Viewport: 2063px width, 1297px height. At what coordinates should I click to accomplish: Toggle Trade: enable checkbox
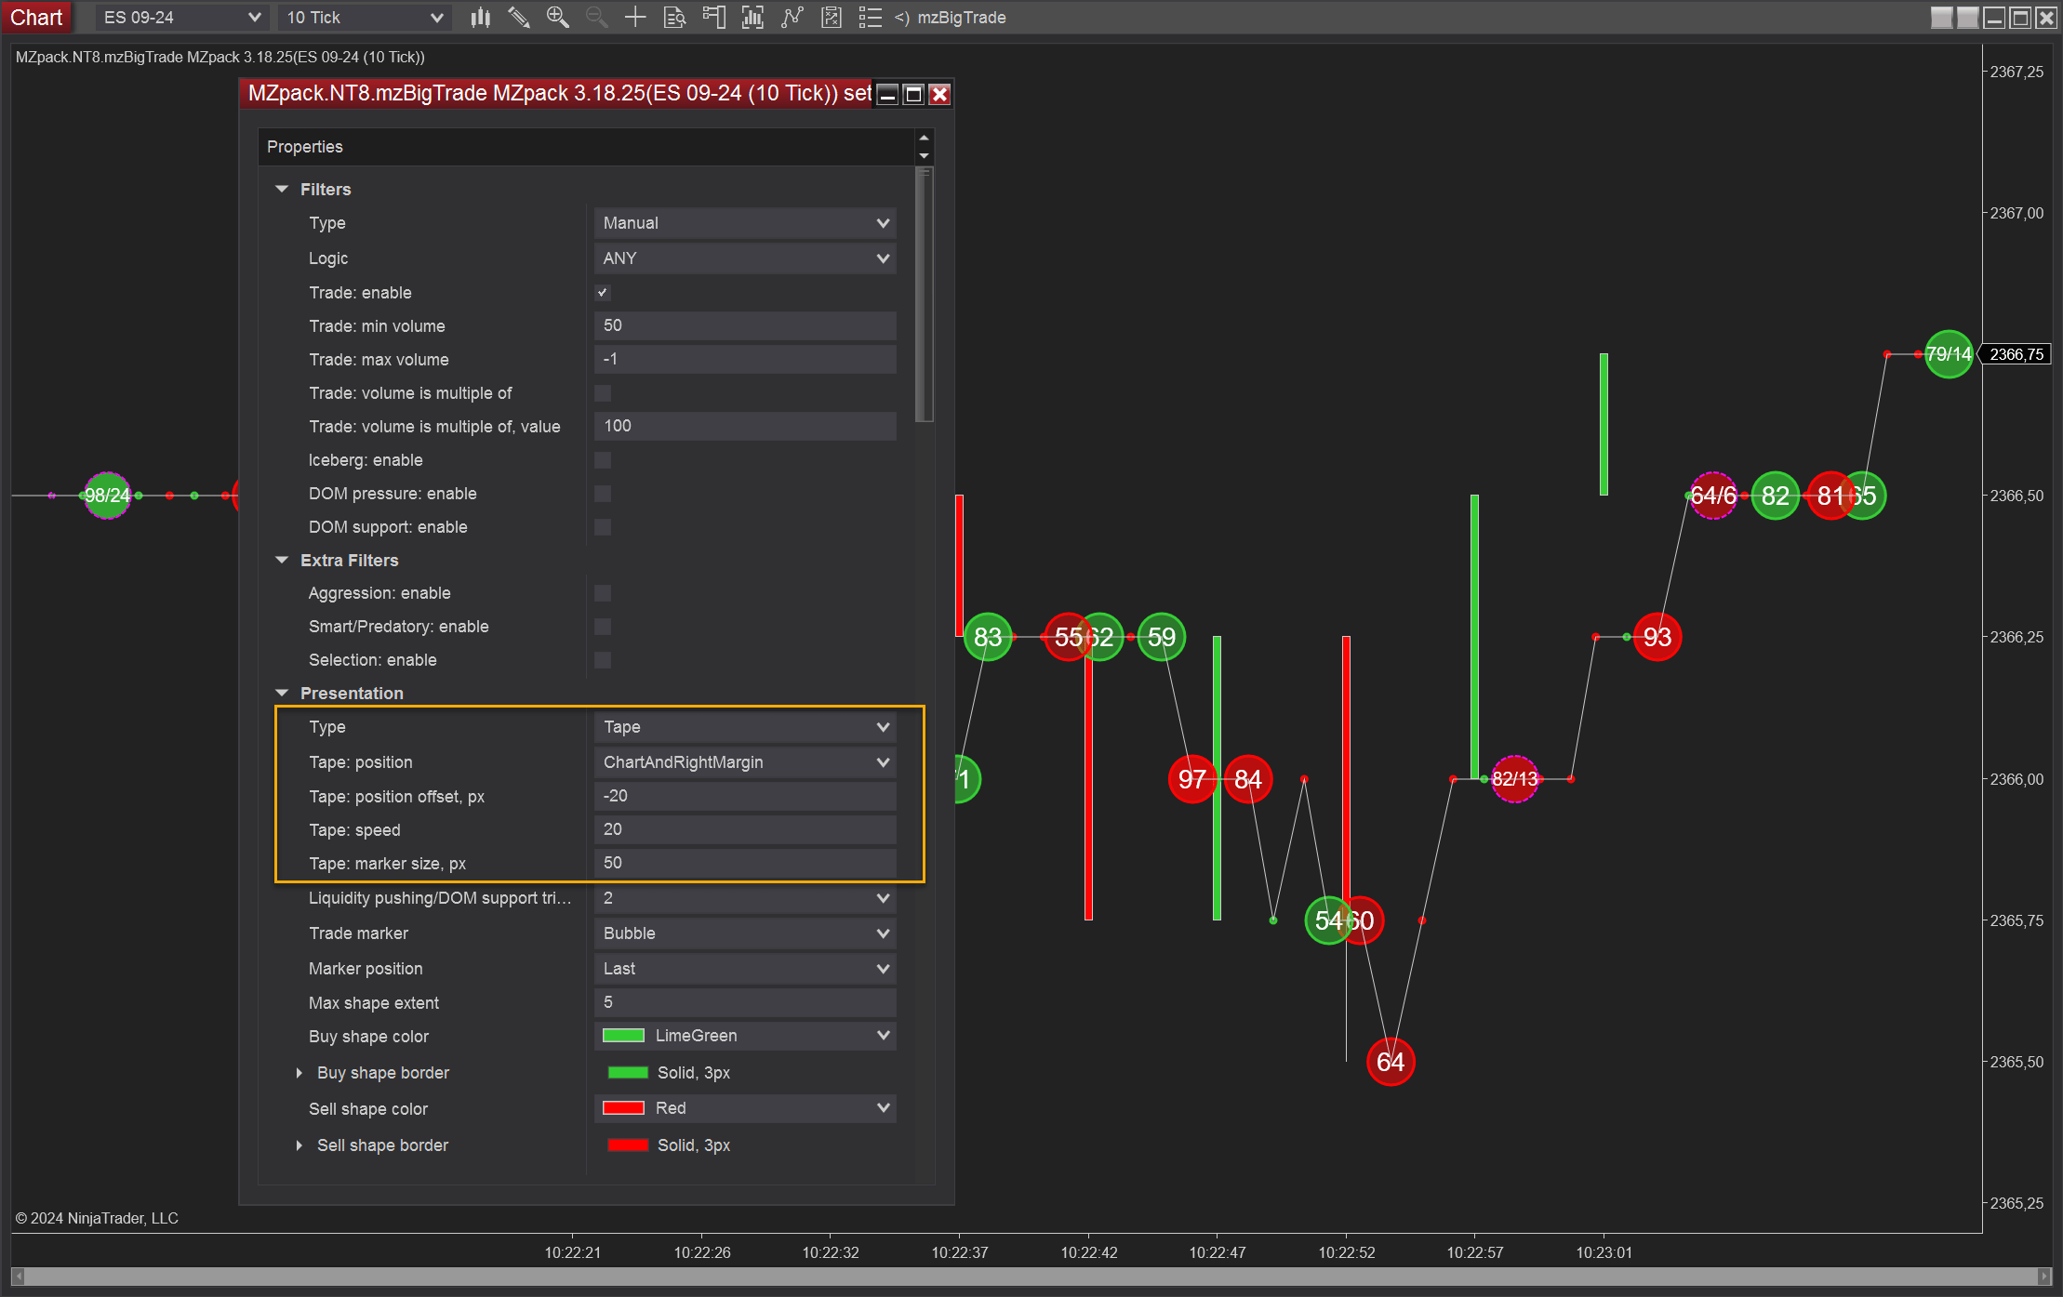click(603, 293)
